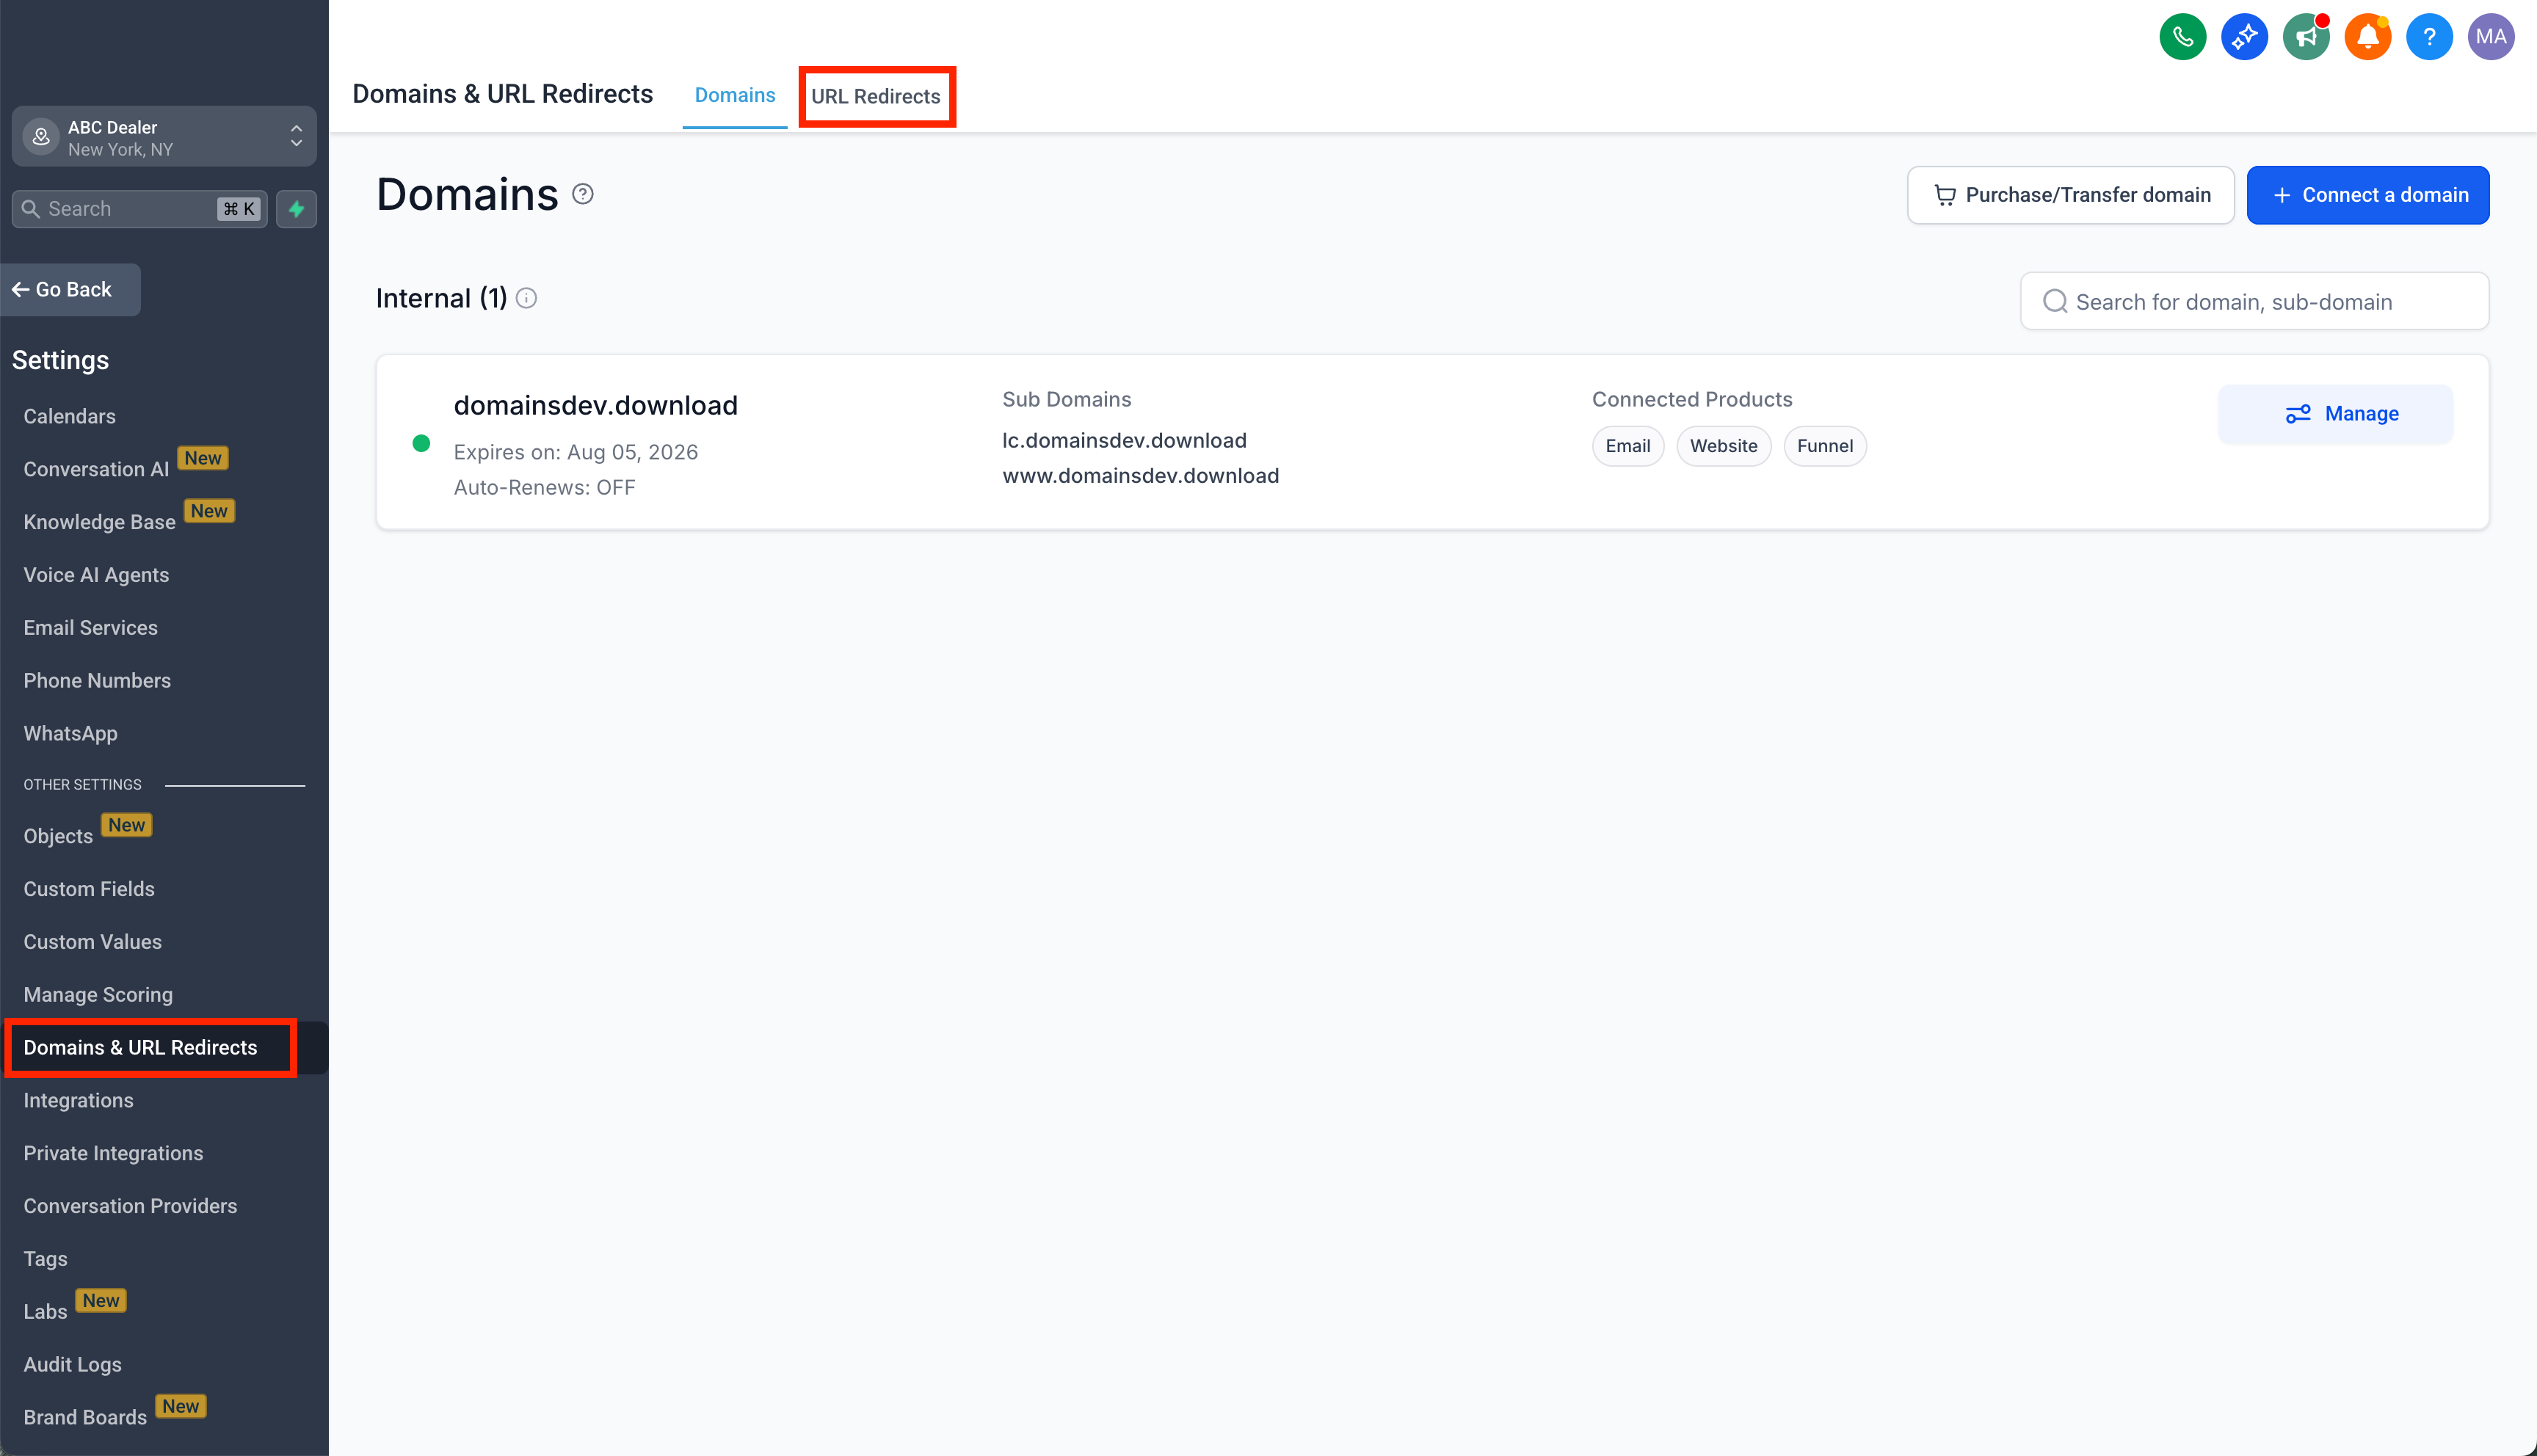Open the megaphone announcements icon
Image resolution: width=2537 pixels, height=1456 pixels.
(2305, 37)
